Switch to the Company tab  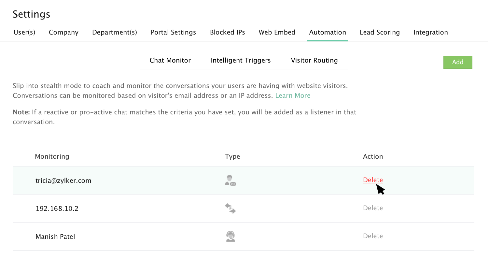[64, 32]
